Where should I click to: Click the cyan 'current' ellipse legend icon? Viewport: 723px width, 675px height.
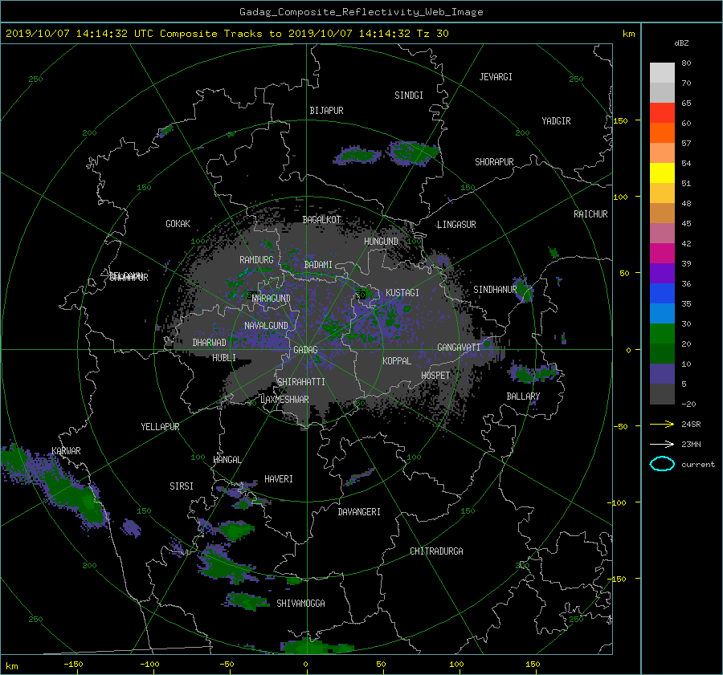[x=662, y=464]
